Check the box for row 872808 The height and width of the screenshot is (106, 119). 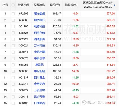pyautogui.click(x=13, y=14)
